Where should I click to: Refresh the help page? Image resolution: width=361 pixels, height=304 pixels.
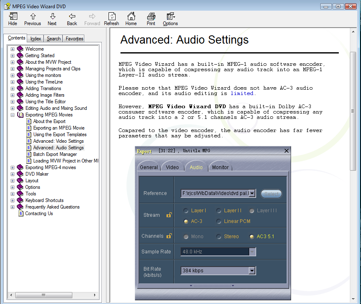tap(111, 19)
